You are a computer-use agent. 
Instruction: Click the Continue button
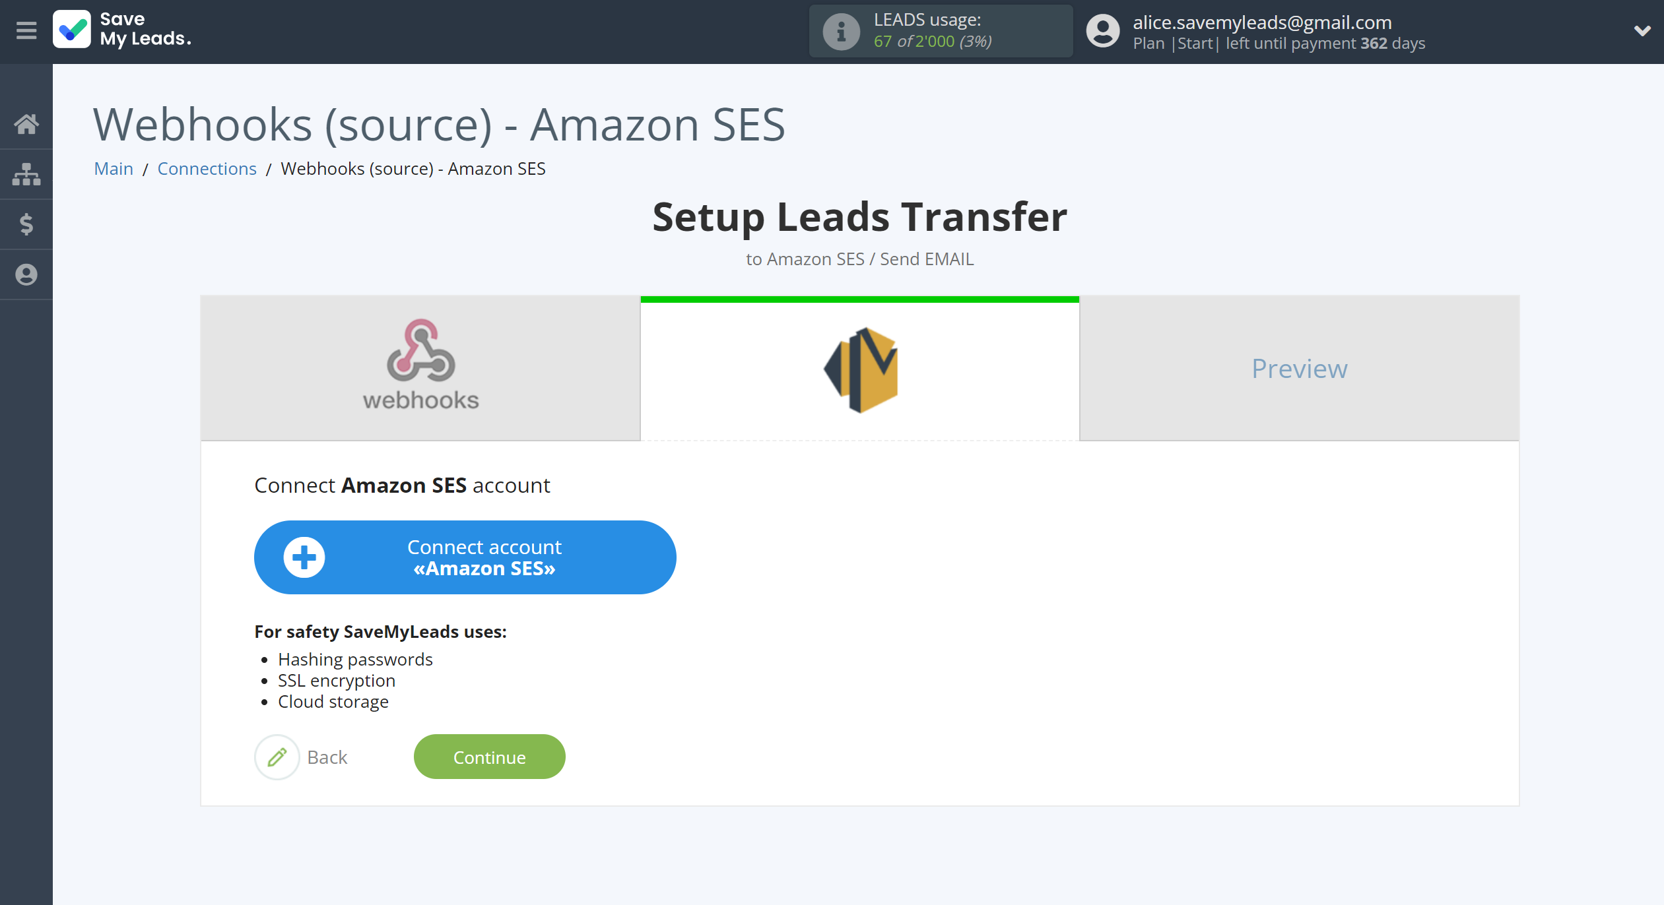(490, 756)
